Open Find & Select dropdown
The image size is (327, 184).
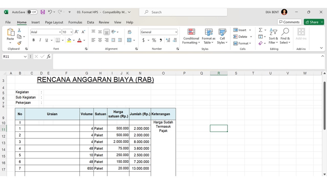(x=285, y=36)
